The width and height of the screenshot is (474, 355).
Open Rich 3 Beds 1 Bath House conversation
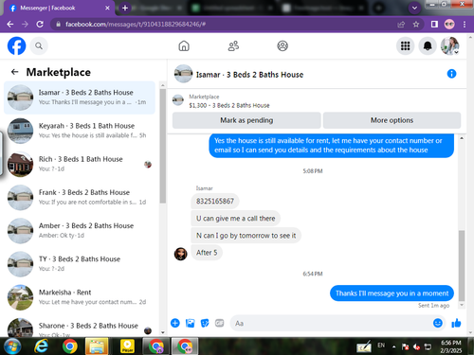(x=80, y=164)
